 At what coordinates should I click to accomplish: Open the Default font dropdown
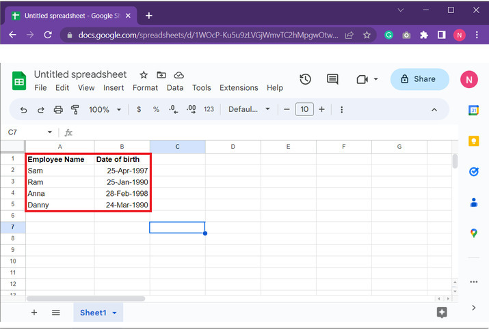[x=249, y=109]
